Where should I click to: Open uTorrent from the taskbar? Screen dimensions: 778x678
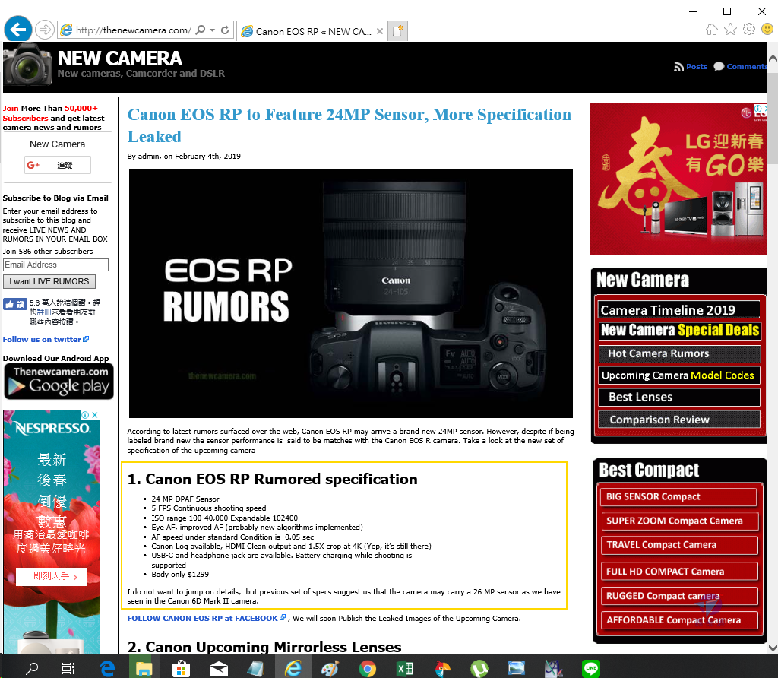[x=479, y=668]
